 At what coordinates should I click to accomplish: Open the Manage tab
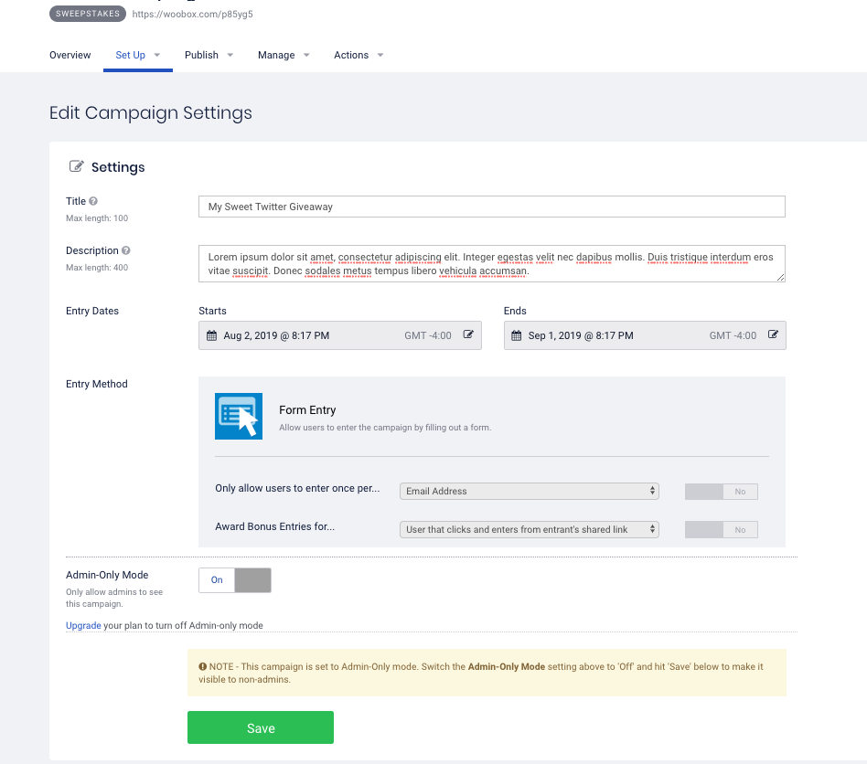click(276, 55)
